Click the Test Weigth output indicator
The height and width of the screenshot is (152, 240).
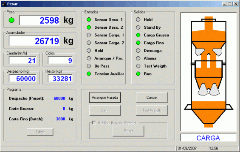point(138,66)
